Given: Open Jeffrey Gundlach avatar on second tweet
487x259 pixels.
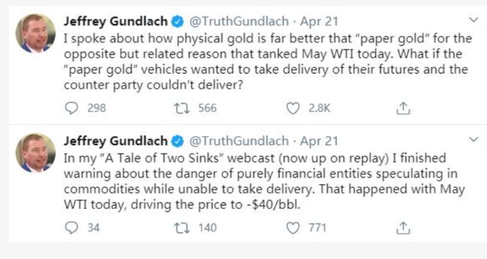Looking at the screenshot, I should tap(35, 153).
